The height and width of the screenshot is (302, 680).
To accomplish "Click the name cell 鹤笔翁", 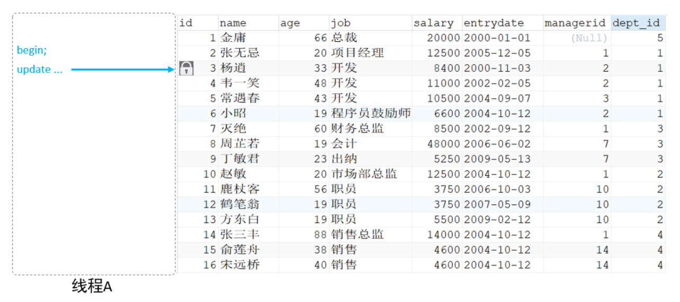I will [240, 204].
